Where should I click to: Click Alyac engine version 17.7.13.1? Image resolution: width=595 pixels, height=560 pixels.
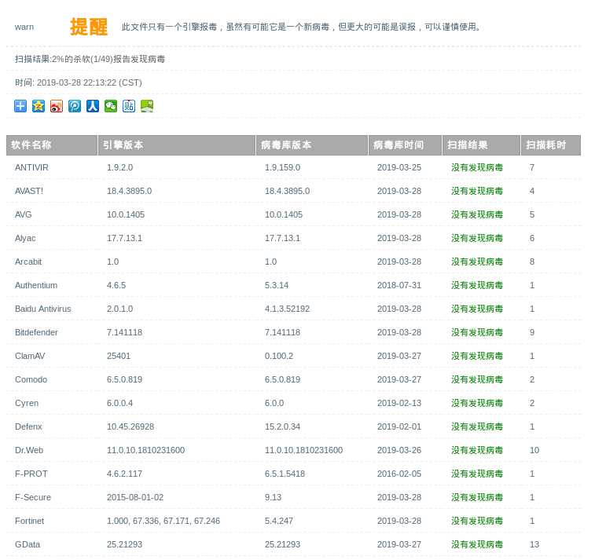click(124, 238)
